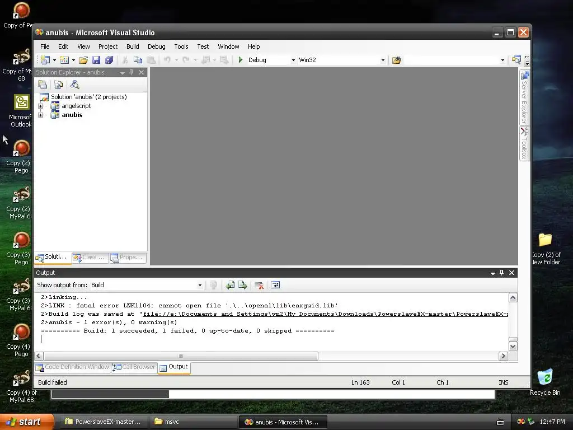Toggle word wrap in the Output pane
573x430 pixels.
pyautogui.click(x=275, y=285)
